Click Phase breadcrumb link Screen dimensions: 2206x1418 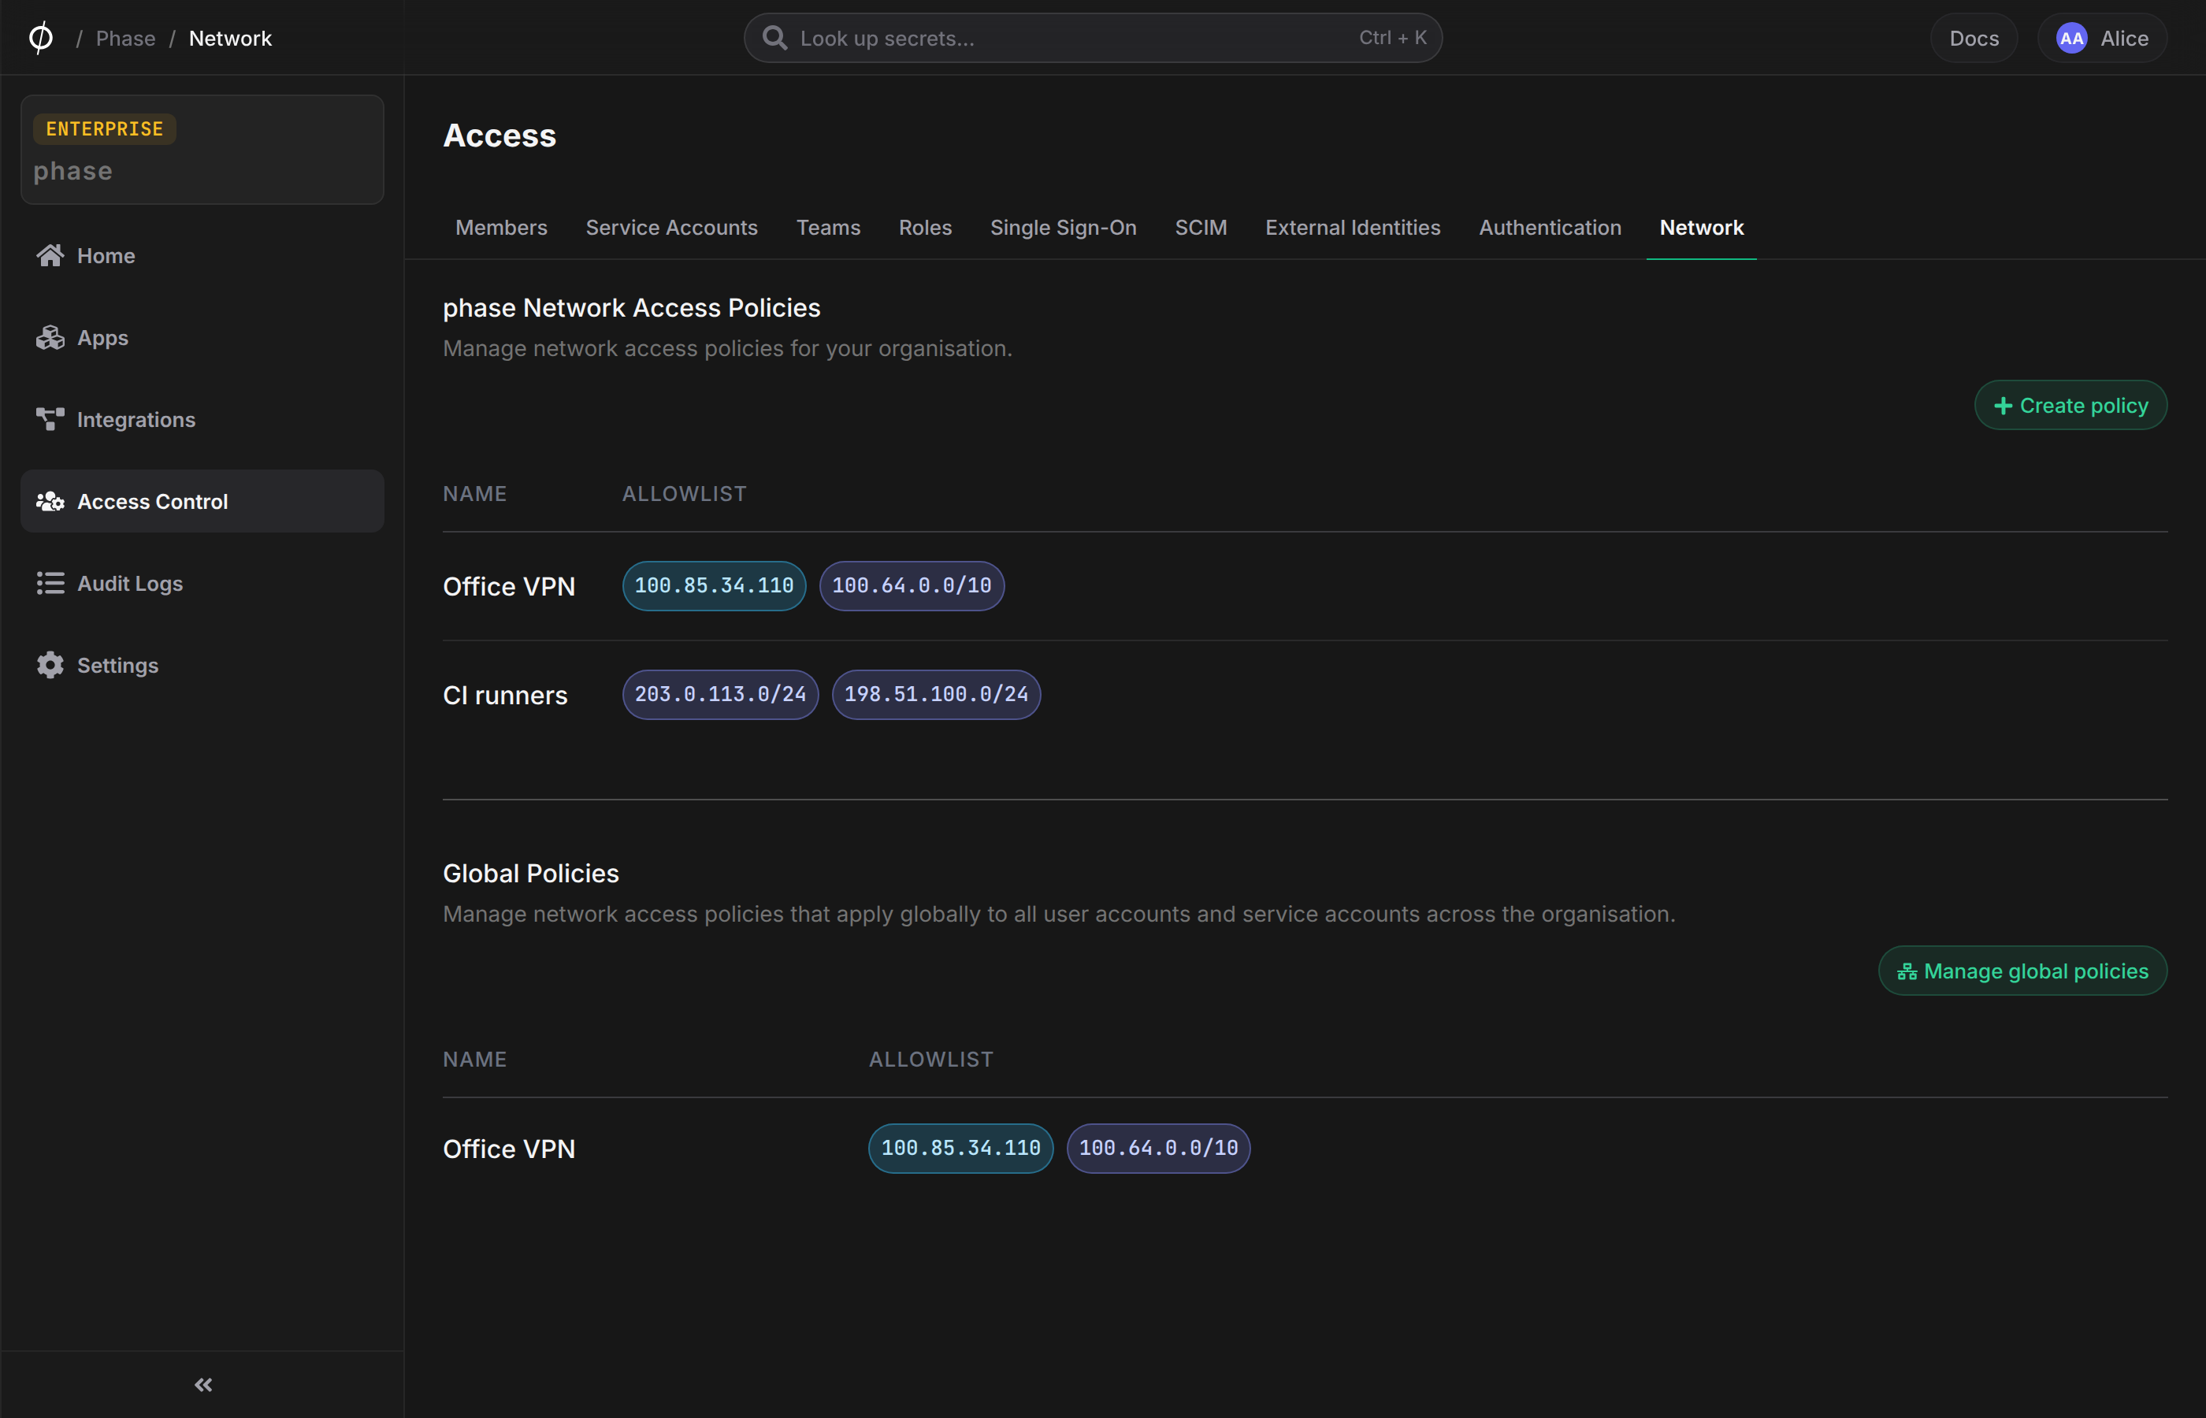[x=125, y=38]
